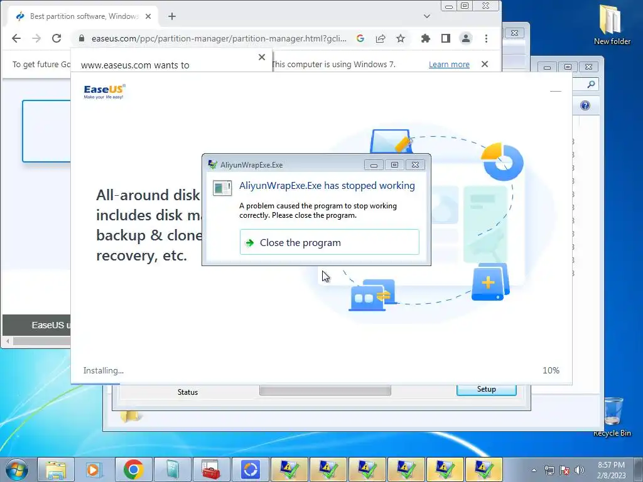
Task: Go forward in Chrome browser
Action: (36, 38)
